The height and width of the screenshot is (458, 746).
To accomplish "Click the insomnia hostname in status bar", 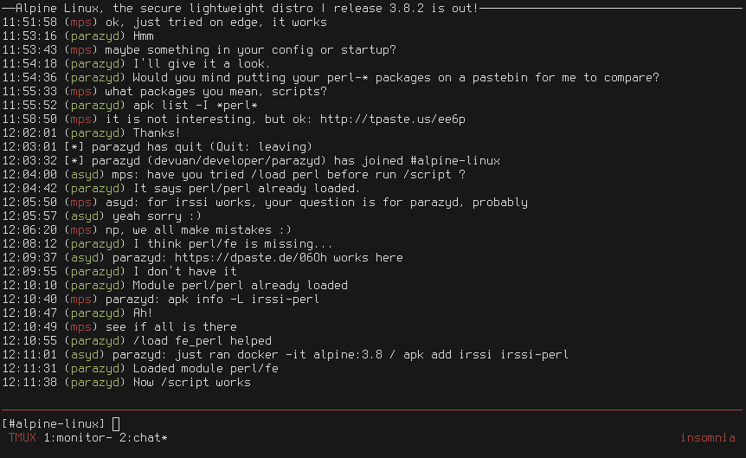I will click(x=707, y=437).
